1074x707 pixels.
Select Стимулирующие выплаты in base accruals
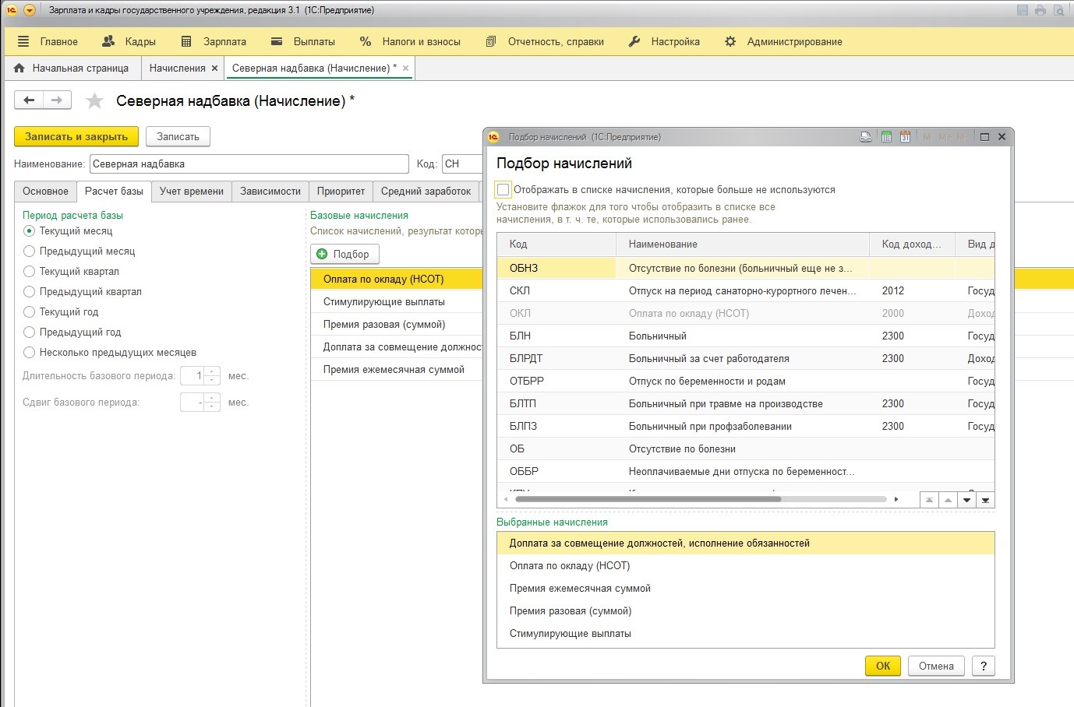click(x=397, y=301)
